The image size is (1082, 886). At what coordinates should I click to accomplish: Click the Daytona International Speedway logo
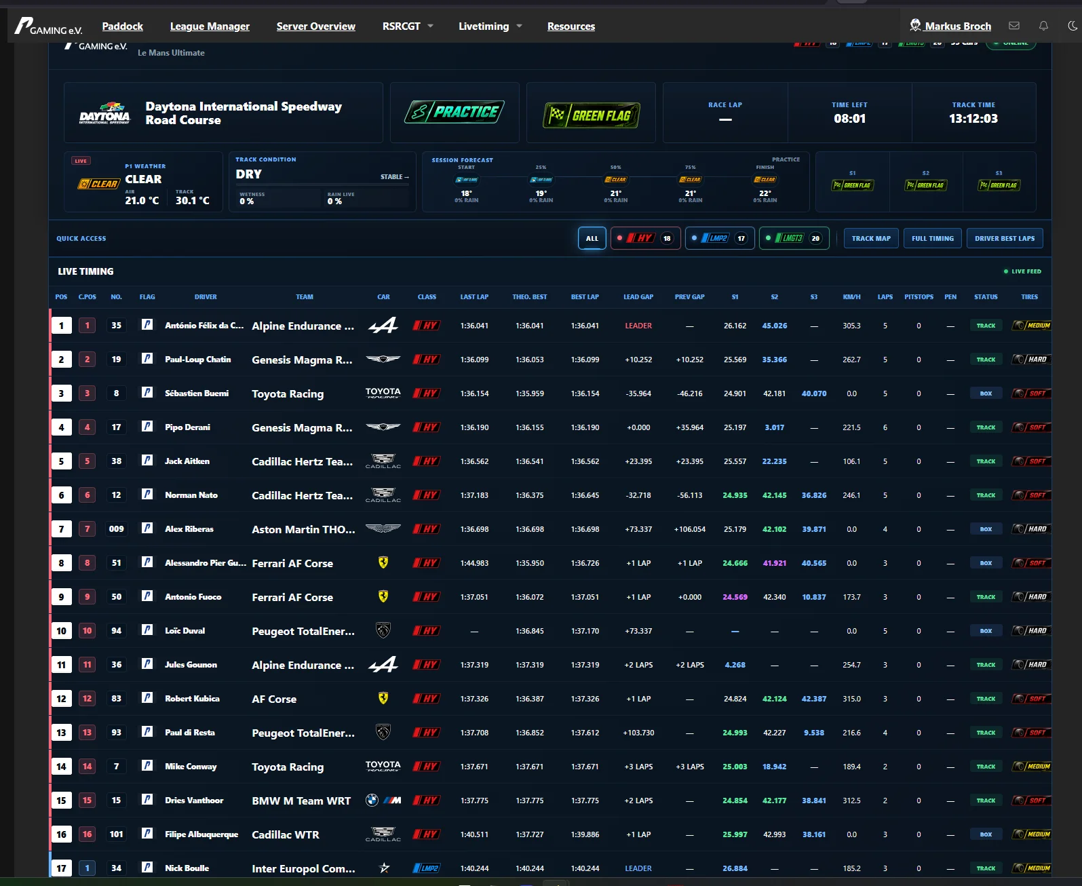[104, 113]
